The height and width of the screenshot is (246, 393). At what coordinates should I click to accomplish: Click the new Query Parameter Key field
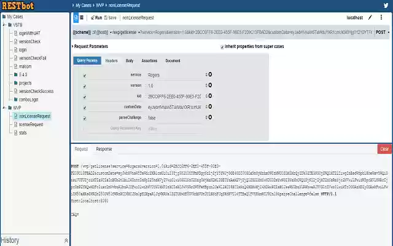[x=115, y=129]
